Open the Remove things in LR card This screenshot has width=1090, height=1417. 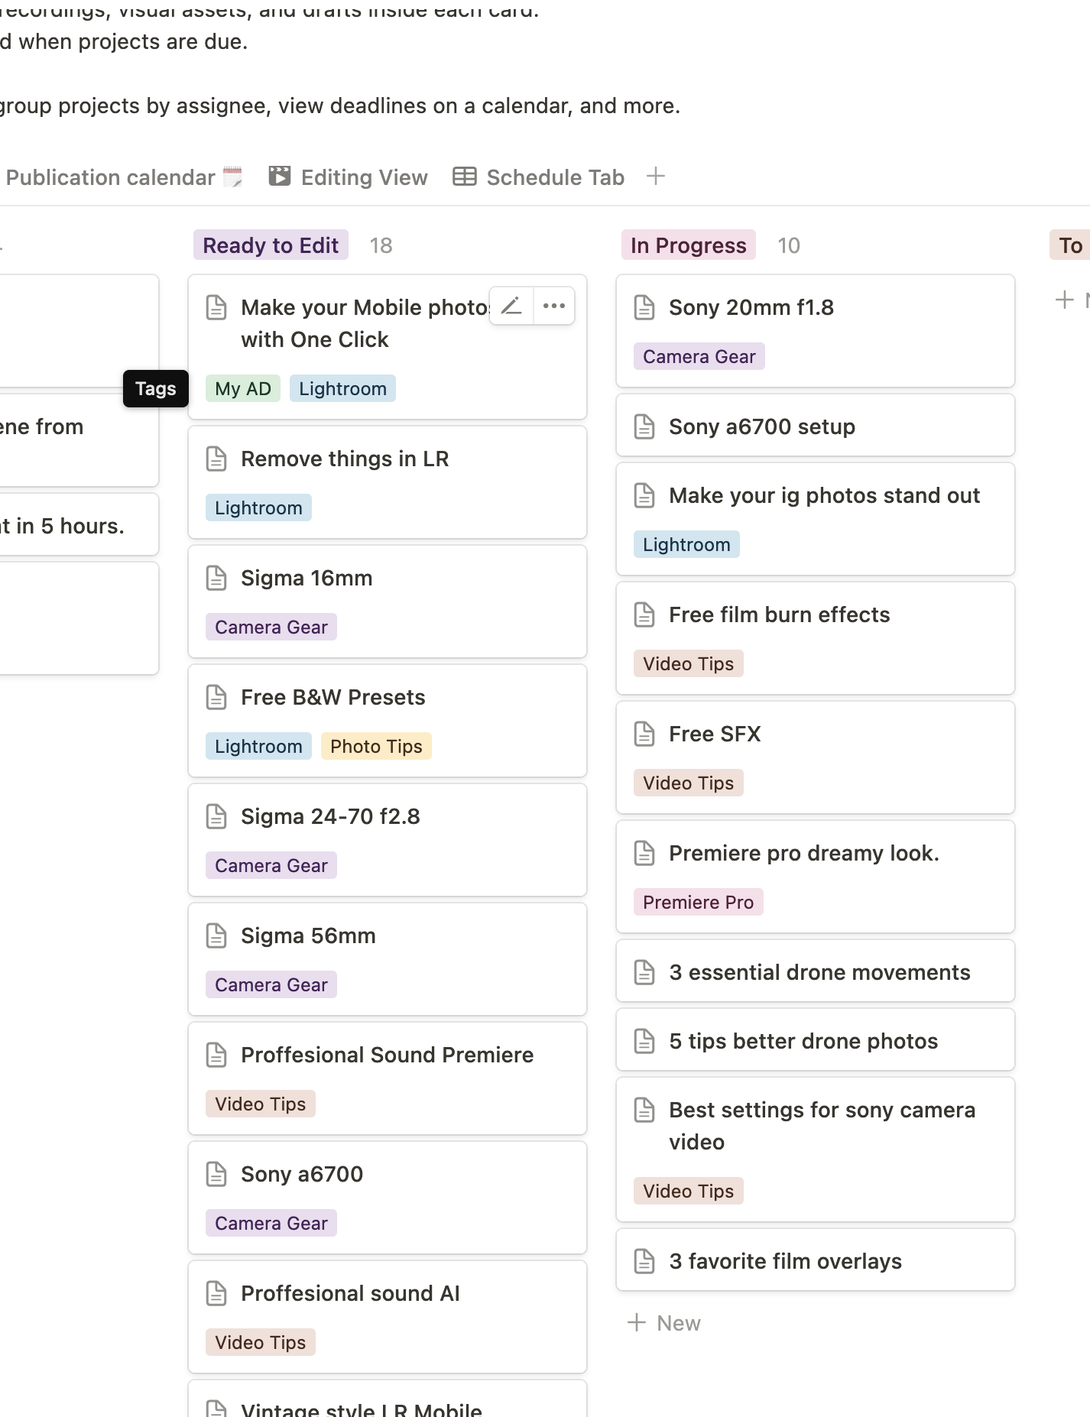tap(345, 459)
